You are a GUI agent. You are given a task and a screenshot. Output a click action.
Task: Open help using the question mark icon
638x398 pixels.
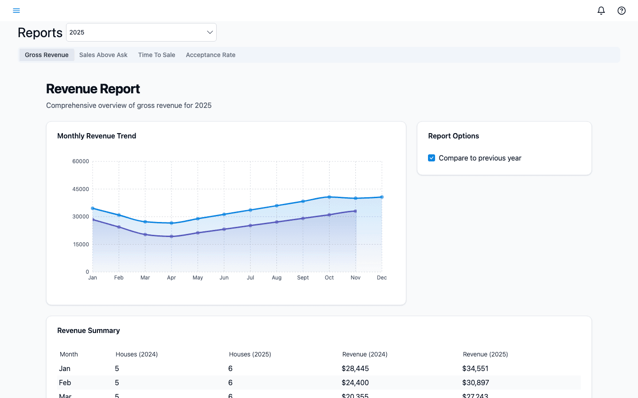(x=621, y=10)
